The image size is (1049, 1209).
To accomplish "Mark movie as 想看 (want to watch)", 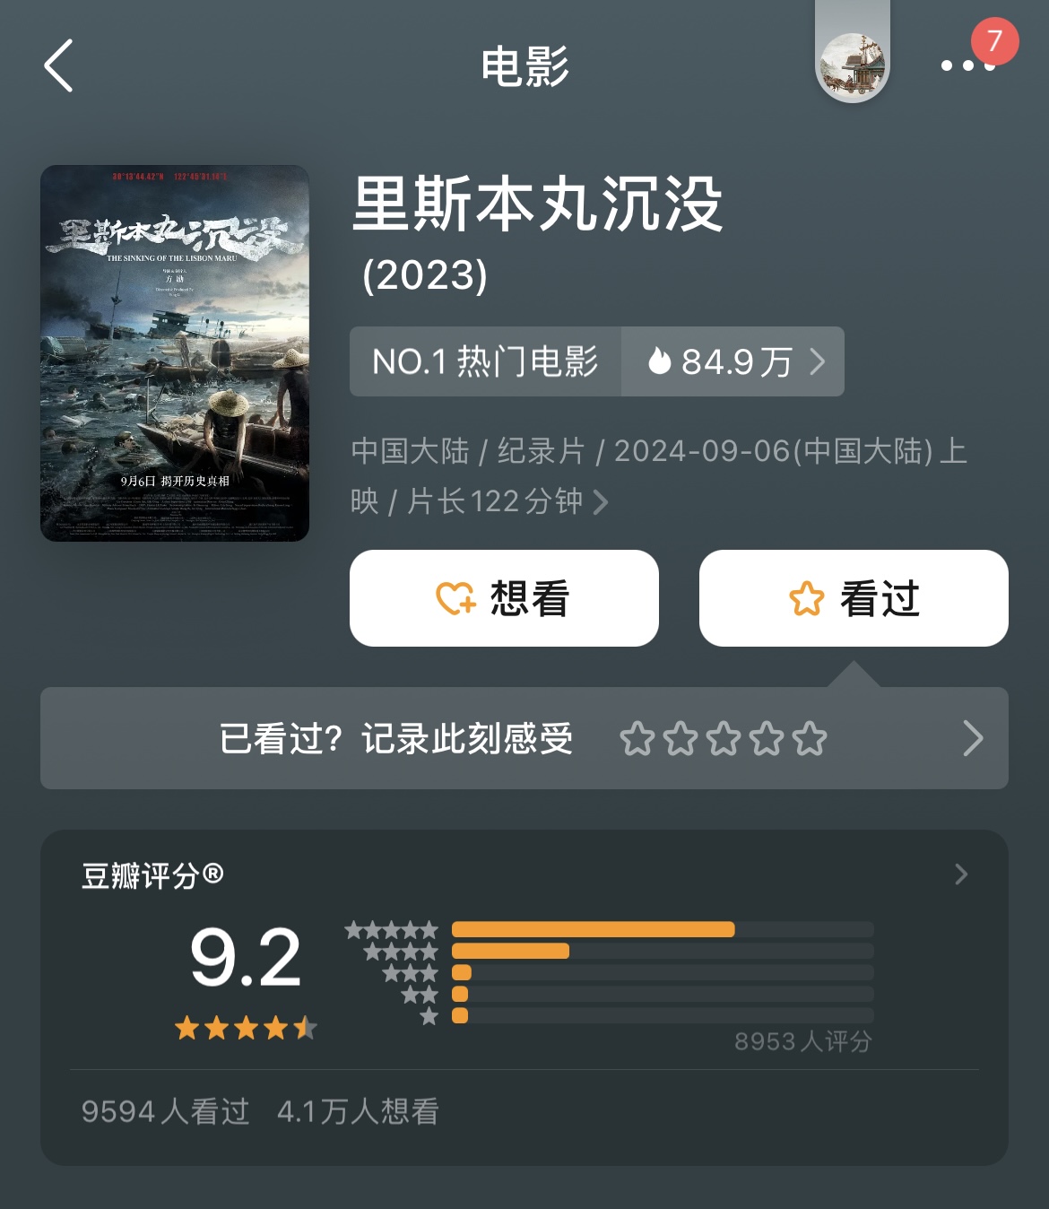I will [504, 598].
